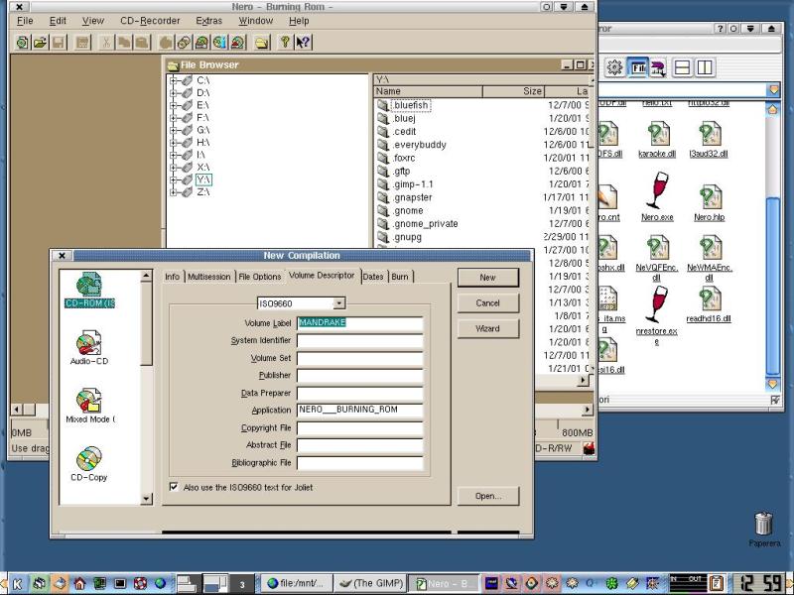Click the file:/mnt/ taskbar button
This screenshot has width=794, height=595.
[298, 583]
